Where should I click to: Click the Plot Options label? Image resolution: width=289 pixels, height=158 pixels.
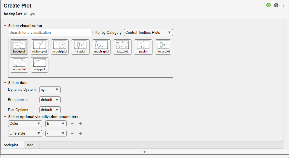coord(18,110)
